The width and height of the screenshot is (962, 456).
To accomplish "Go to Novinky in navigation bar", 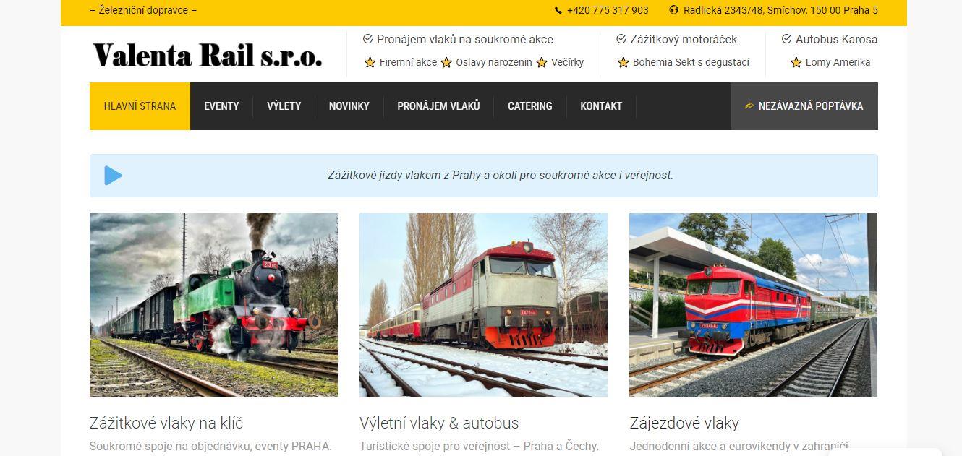I will coord(349,106).
